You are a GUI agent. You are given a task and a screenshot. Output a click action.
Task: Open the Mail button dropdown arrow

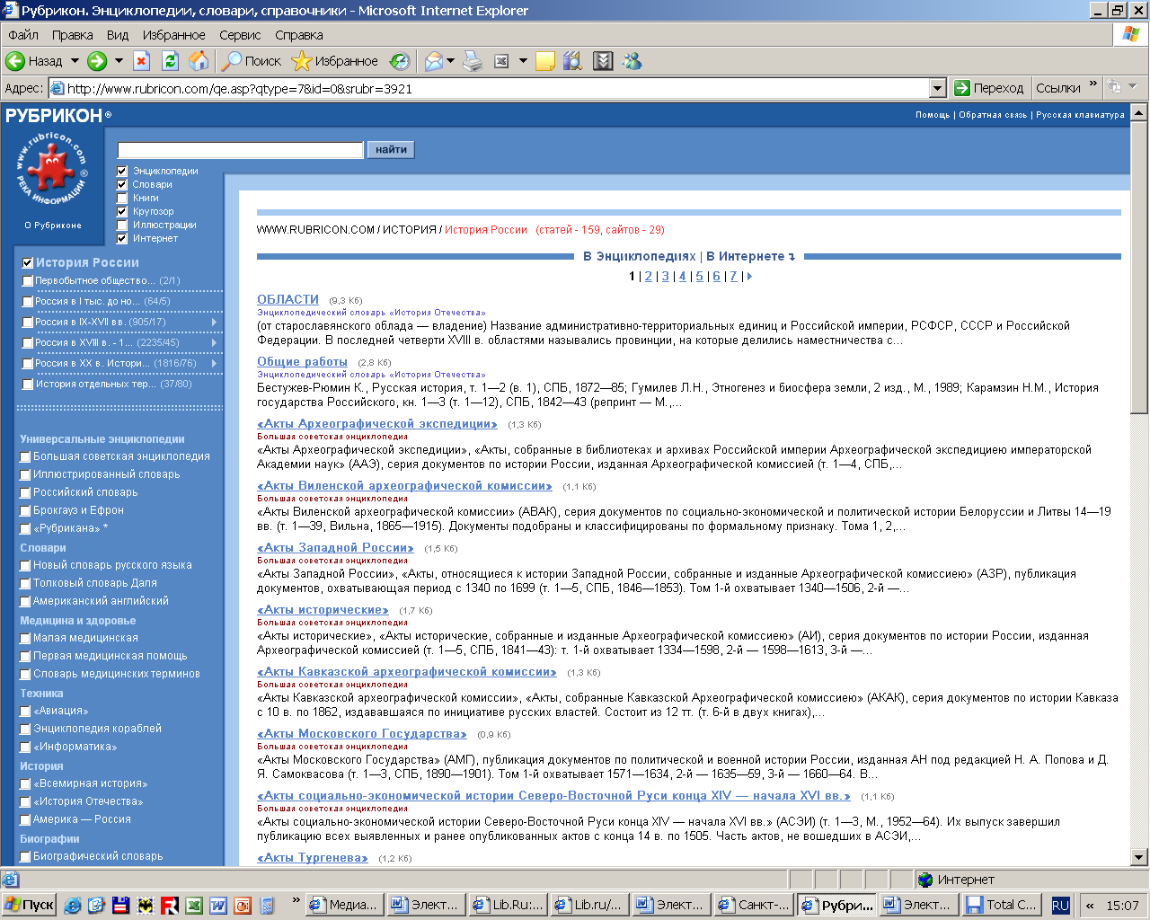(451, 61)
